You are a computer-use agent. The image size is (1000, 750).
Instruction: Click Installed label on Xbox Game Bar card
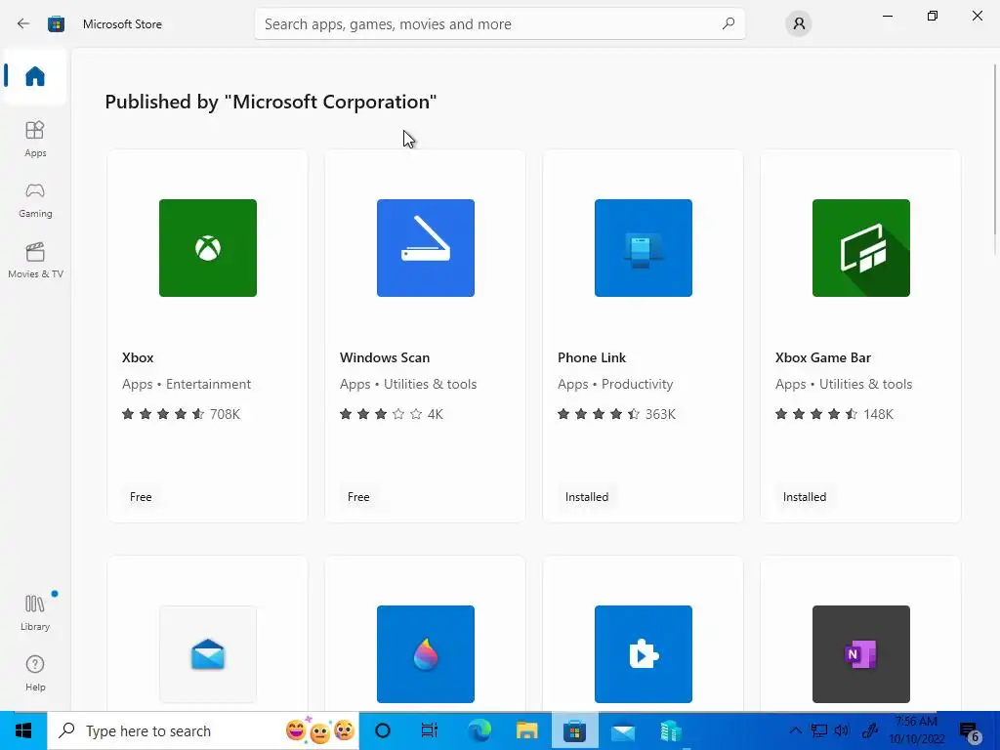[x=805, y=497]
